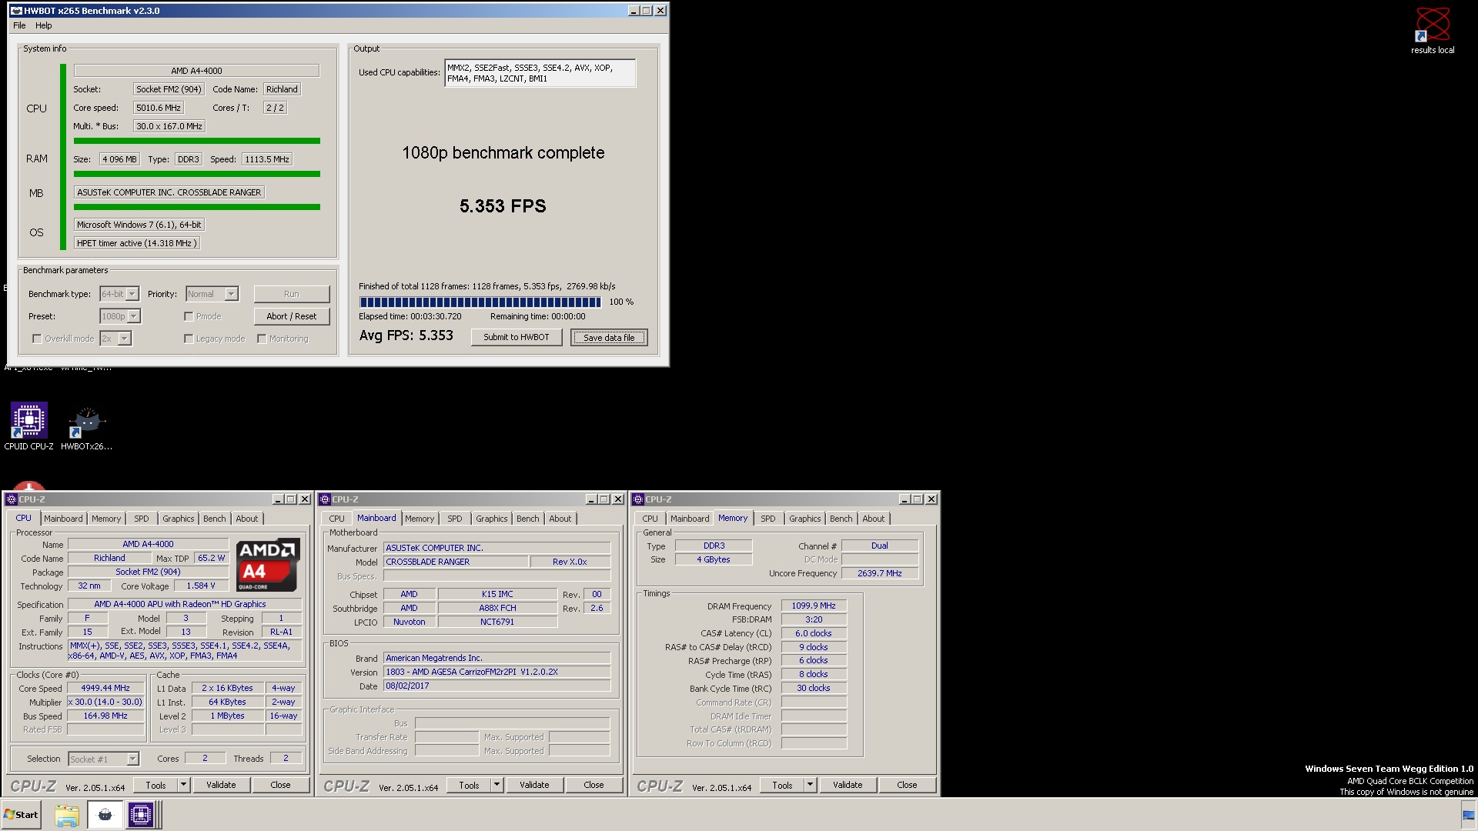Expand the Priority Normal dropdown
Viewport: 1478px width, 831px height.
point(231,294)
